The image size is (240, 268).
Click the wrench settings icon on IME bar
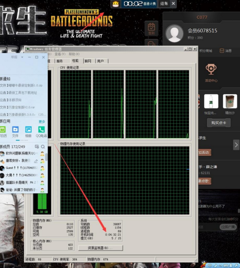click(x=236, y=266)
